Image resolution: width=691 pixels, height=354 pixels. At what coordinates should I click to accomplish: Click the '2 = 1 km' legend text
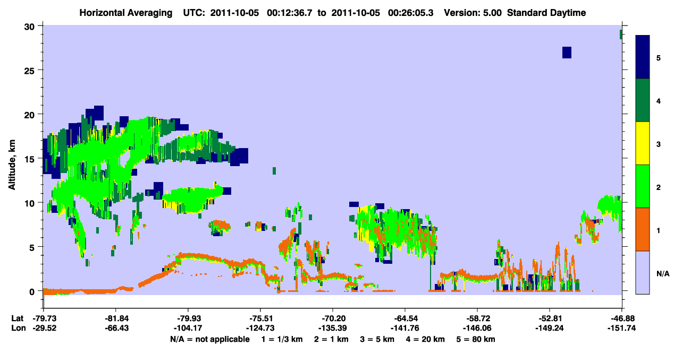pos(331,339)
